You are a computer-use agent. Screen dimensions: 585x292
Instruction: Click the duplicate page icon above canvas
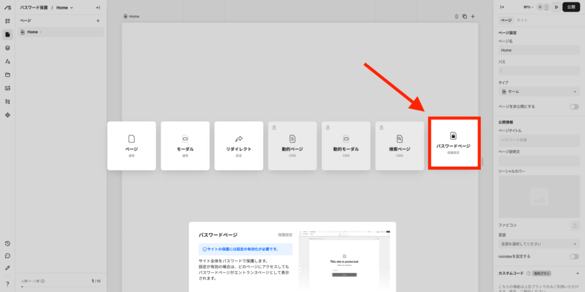(x=464, y=17)
